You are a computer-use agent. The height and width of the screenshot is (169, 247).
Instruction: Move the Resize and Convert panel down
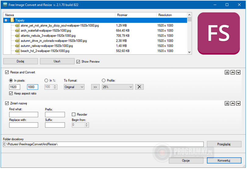pos(238,72)
